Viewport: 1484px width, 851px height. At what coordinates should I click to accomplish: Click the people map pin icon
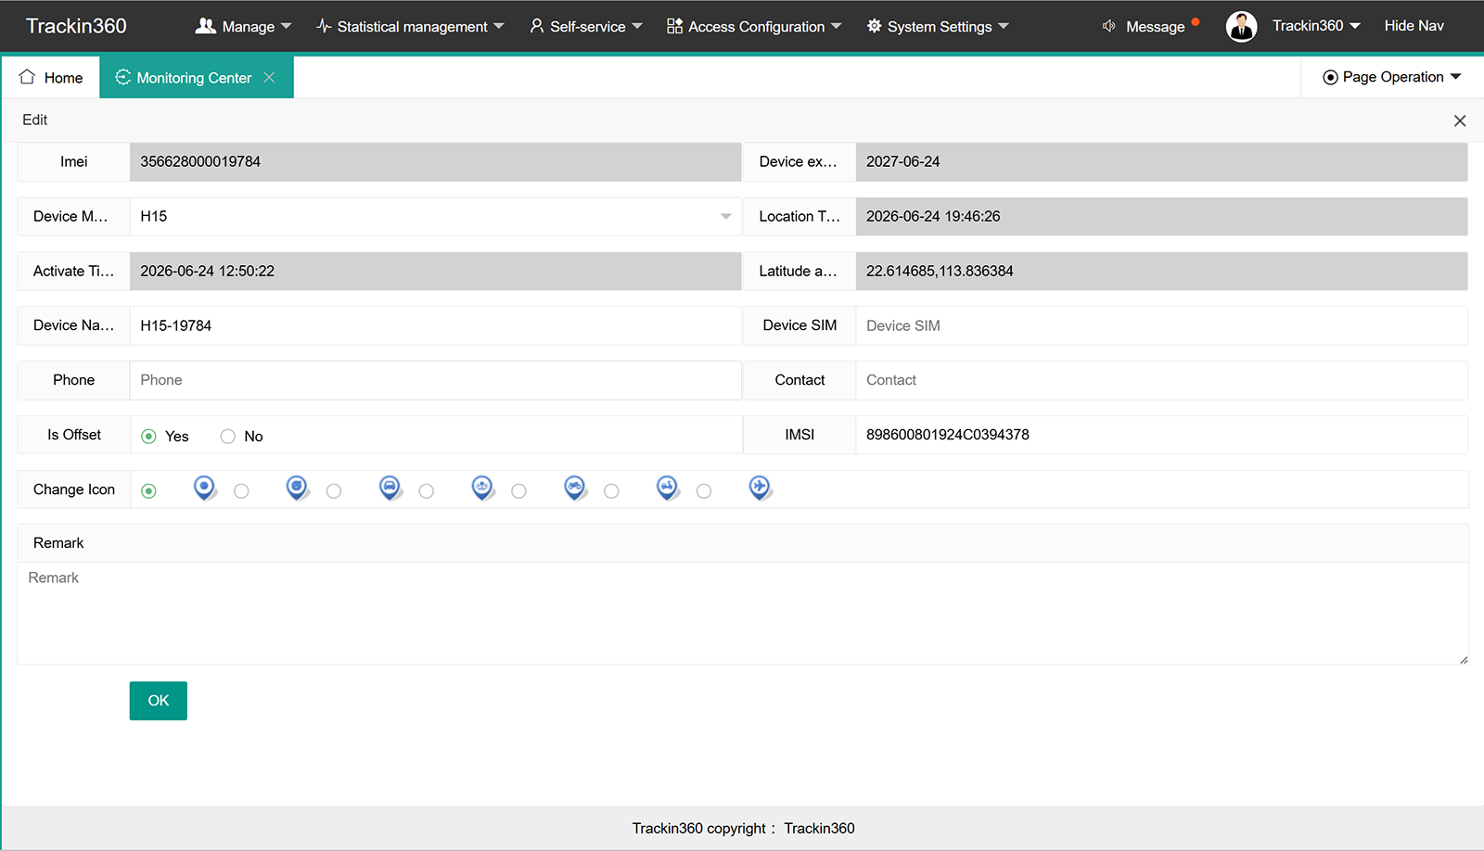[482, 487]
